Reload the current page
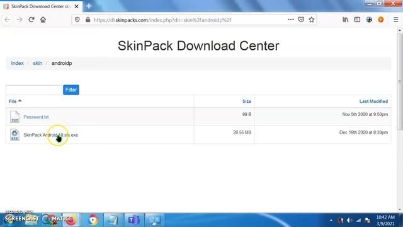Viewport: 403px width, 227px height. 31,20
